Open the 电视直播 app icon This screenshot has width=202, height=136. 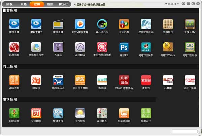coord(14,24)
